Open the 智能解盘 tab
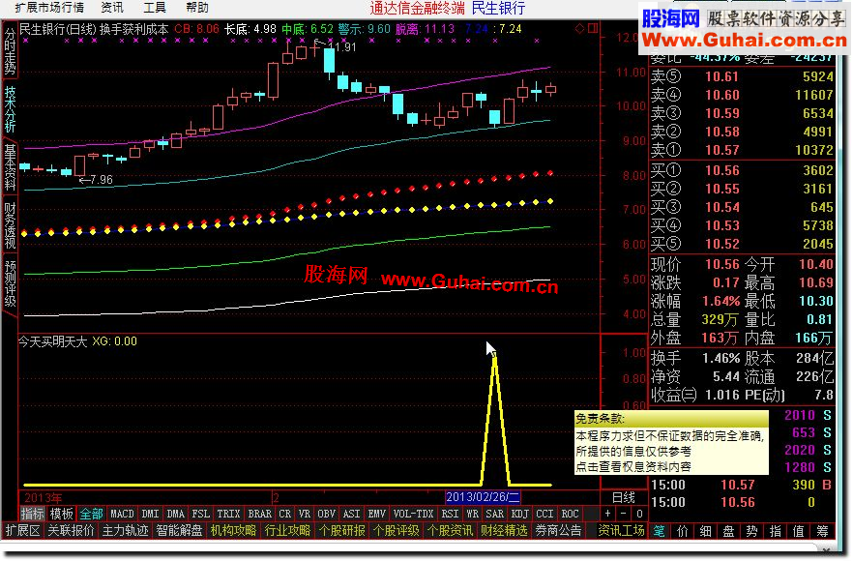The height and width of the screenshot is (561, 853). click(179, 530)
